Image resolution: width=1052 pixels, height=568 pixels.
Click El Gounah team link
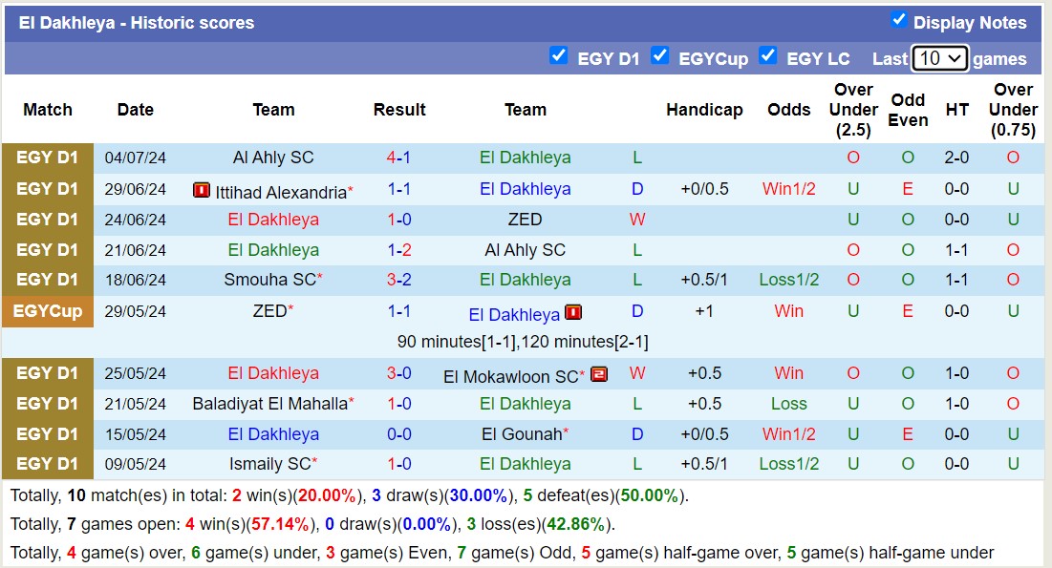coord(522,434)
